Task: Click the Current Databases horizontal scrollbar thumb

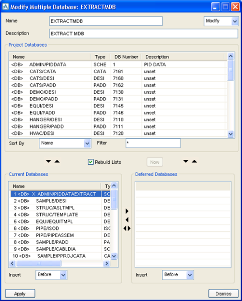Action: 39,263
